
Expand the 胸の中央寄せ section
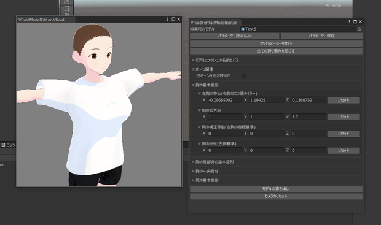[x=193, y=171]
